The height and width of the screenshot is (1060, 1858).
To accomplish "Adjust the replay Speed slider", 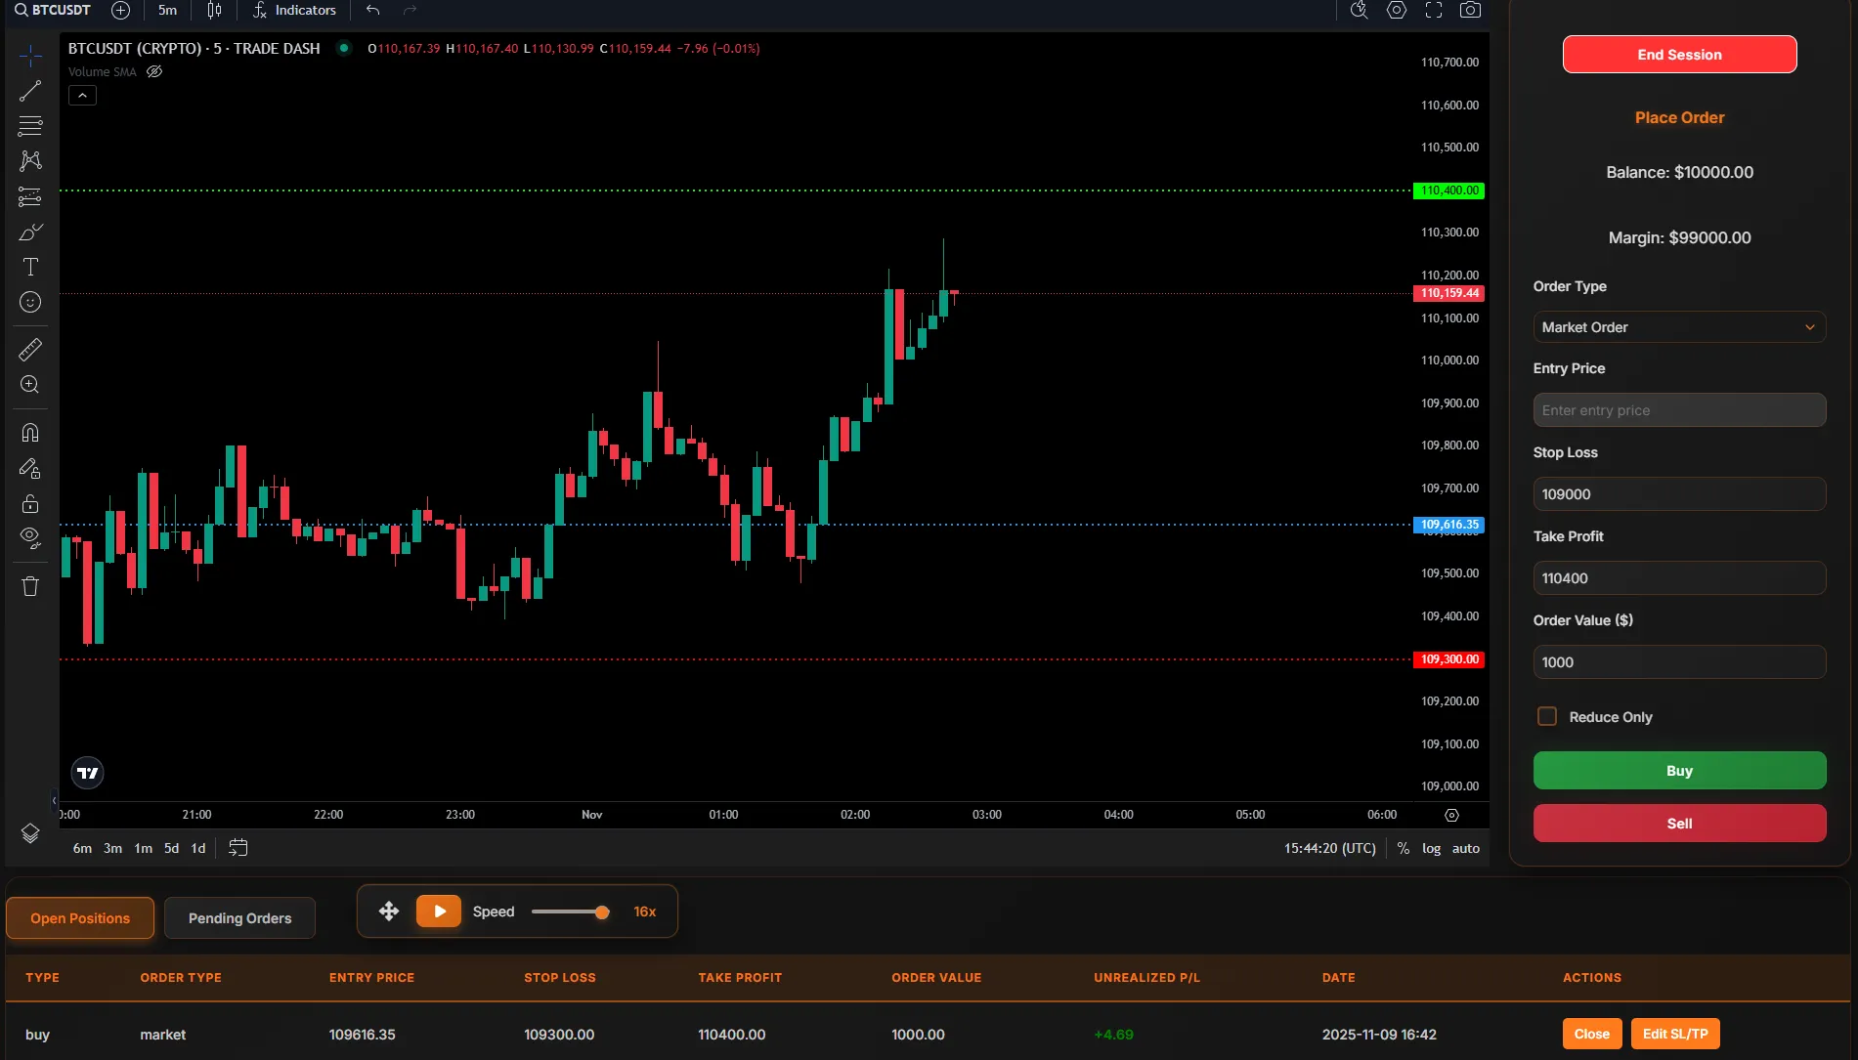I will click(571, 912).
